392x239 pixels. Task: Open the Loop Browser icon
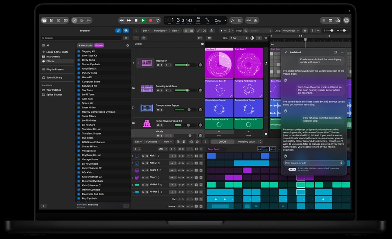tap(338, 20)
